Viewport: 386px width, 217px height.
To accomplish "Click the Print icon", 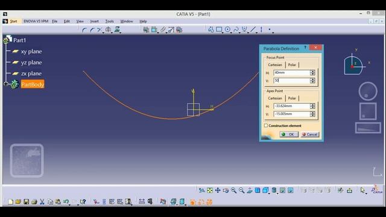I will click(x=34, y=202).
